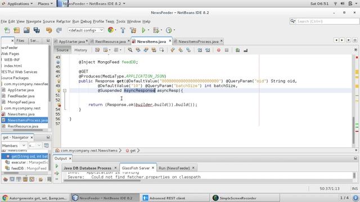Screen dimensions: 360x202
Task: Click the network icon in system tray
Action: (x=335, y=4)
